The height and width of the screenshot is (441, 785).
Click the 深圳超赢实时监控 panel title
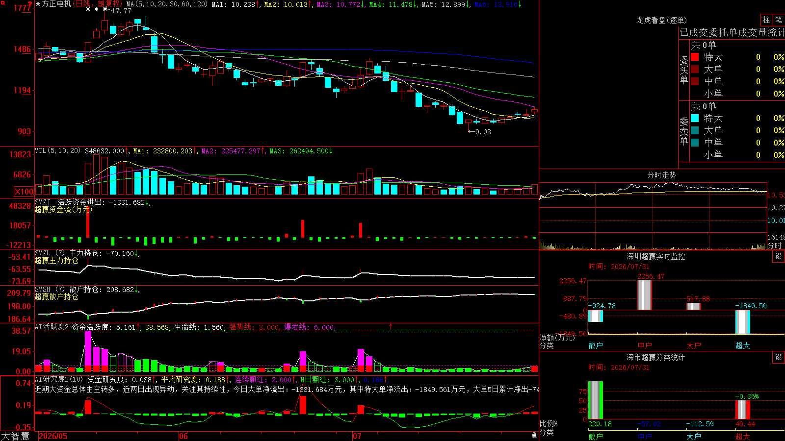pos(656,256)
